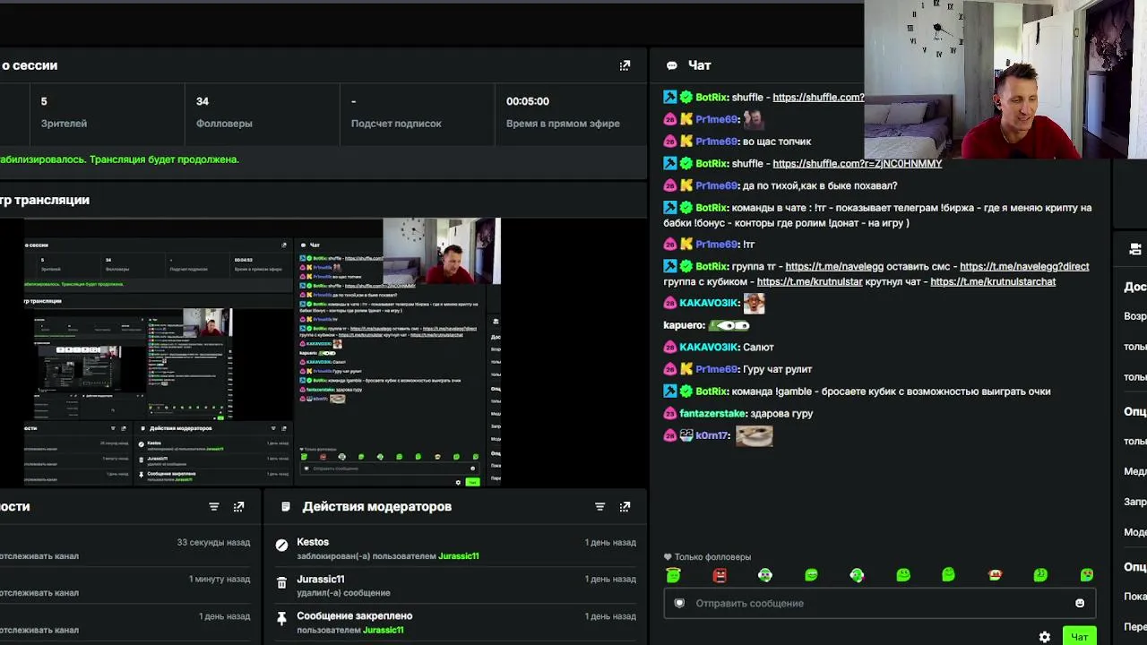Image resolution: width=1147 pixels, height=645 pixels.
Task: Insert the emote wearing a red hat
Action: click(995, 575)
